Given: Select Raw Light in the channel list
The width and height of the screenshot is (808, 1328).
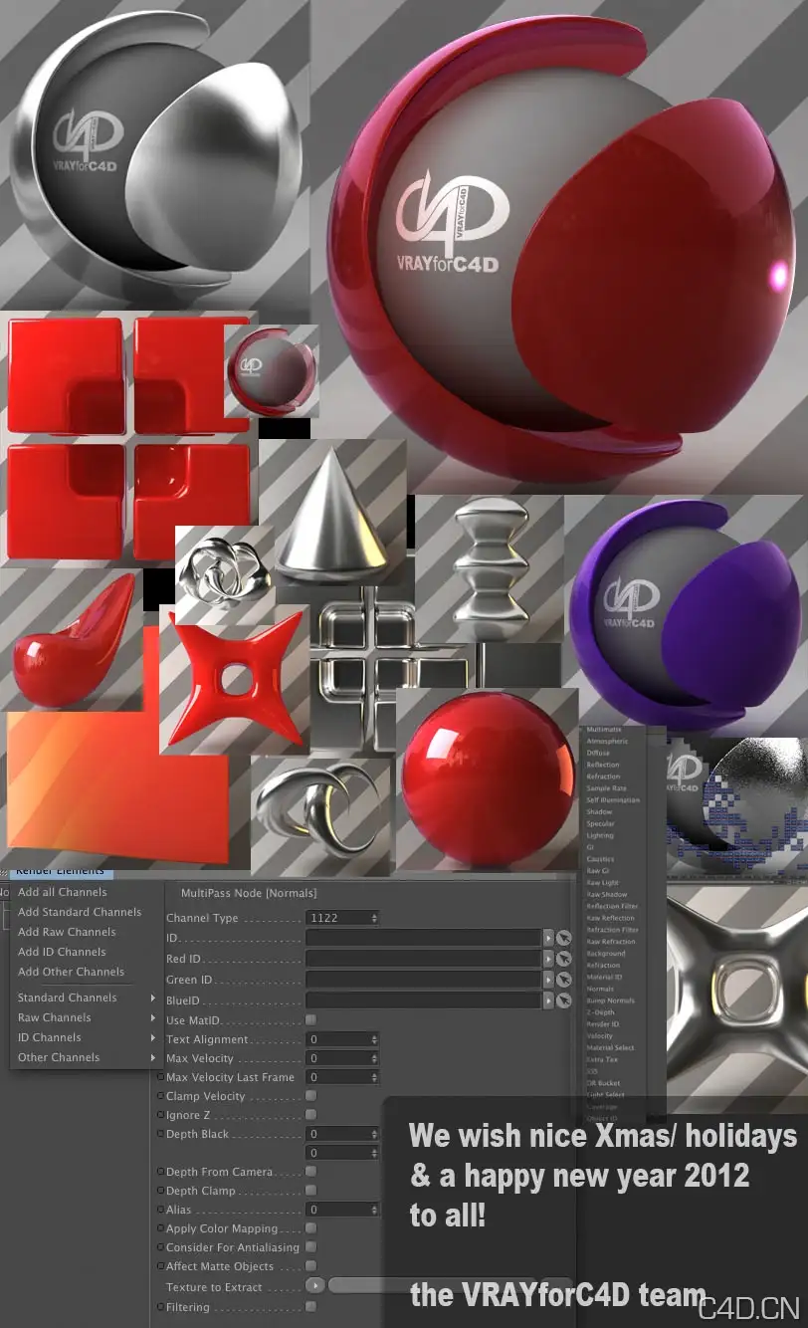Looking at the screenshot, I should click(x=602, y=883).
